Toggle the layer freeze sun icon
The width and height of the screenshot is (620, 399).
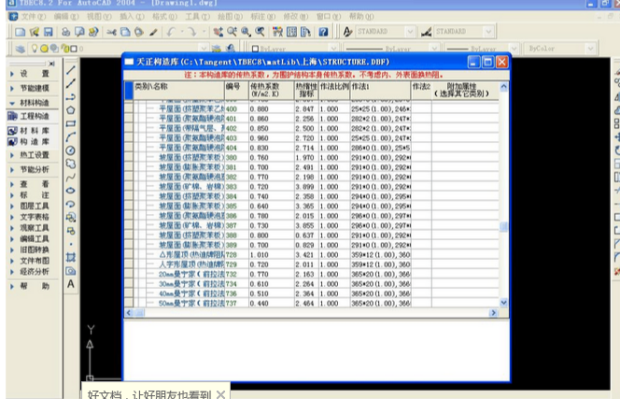[x=44, y=49]
